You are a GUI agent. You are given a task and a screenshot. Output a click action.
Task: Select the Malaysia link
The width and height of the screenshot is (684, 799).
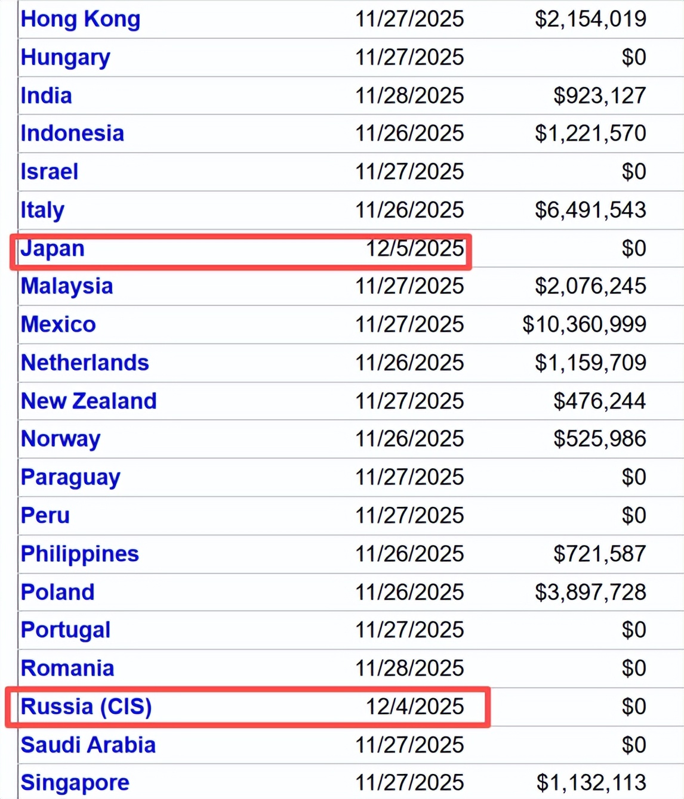(x=67, y=286)
